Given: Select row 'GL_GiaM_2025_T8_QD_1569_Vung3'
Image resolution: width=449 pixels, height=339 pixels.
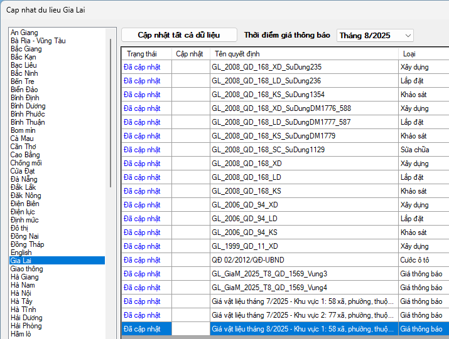Looking at the screenshot, I should tap(285, 274).
